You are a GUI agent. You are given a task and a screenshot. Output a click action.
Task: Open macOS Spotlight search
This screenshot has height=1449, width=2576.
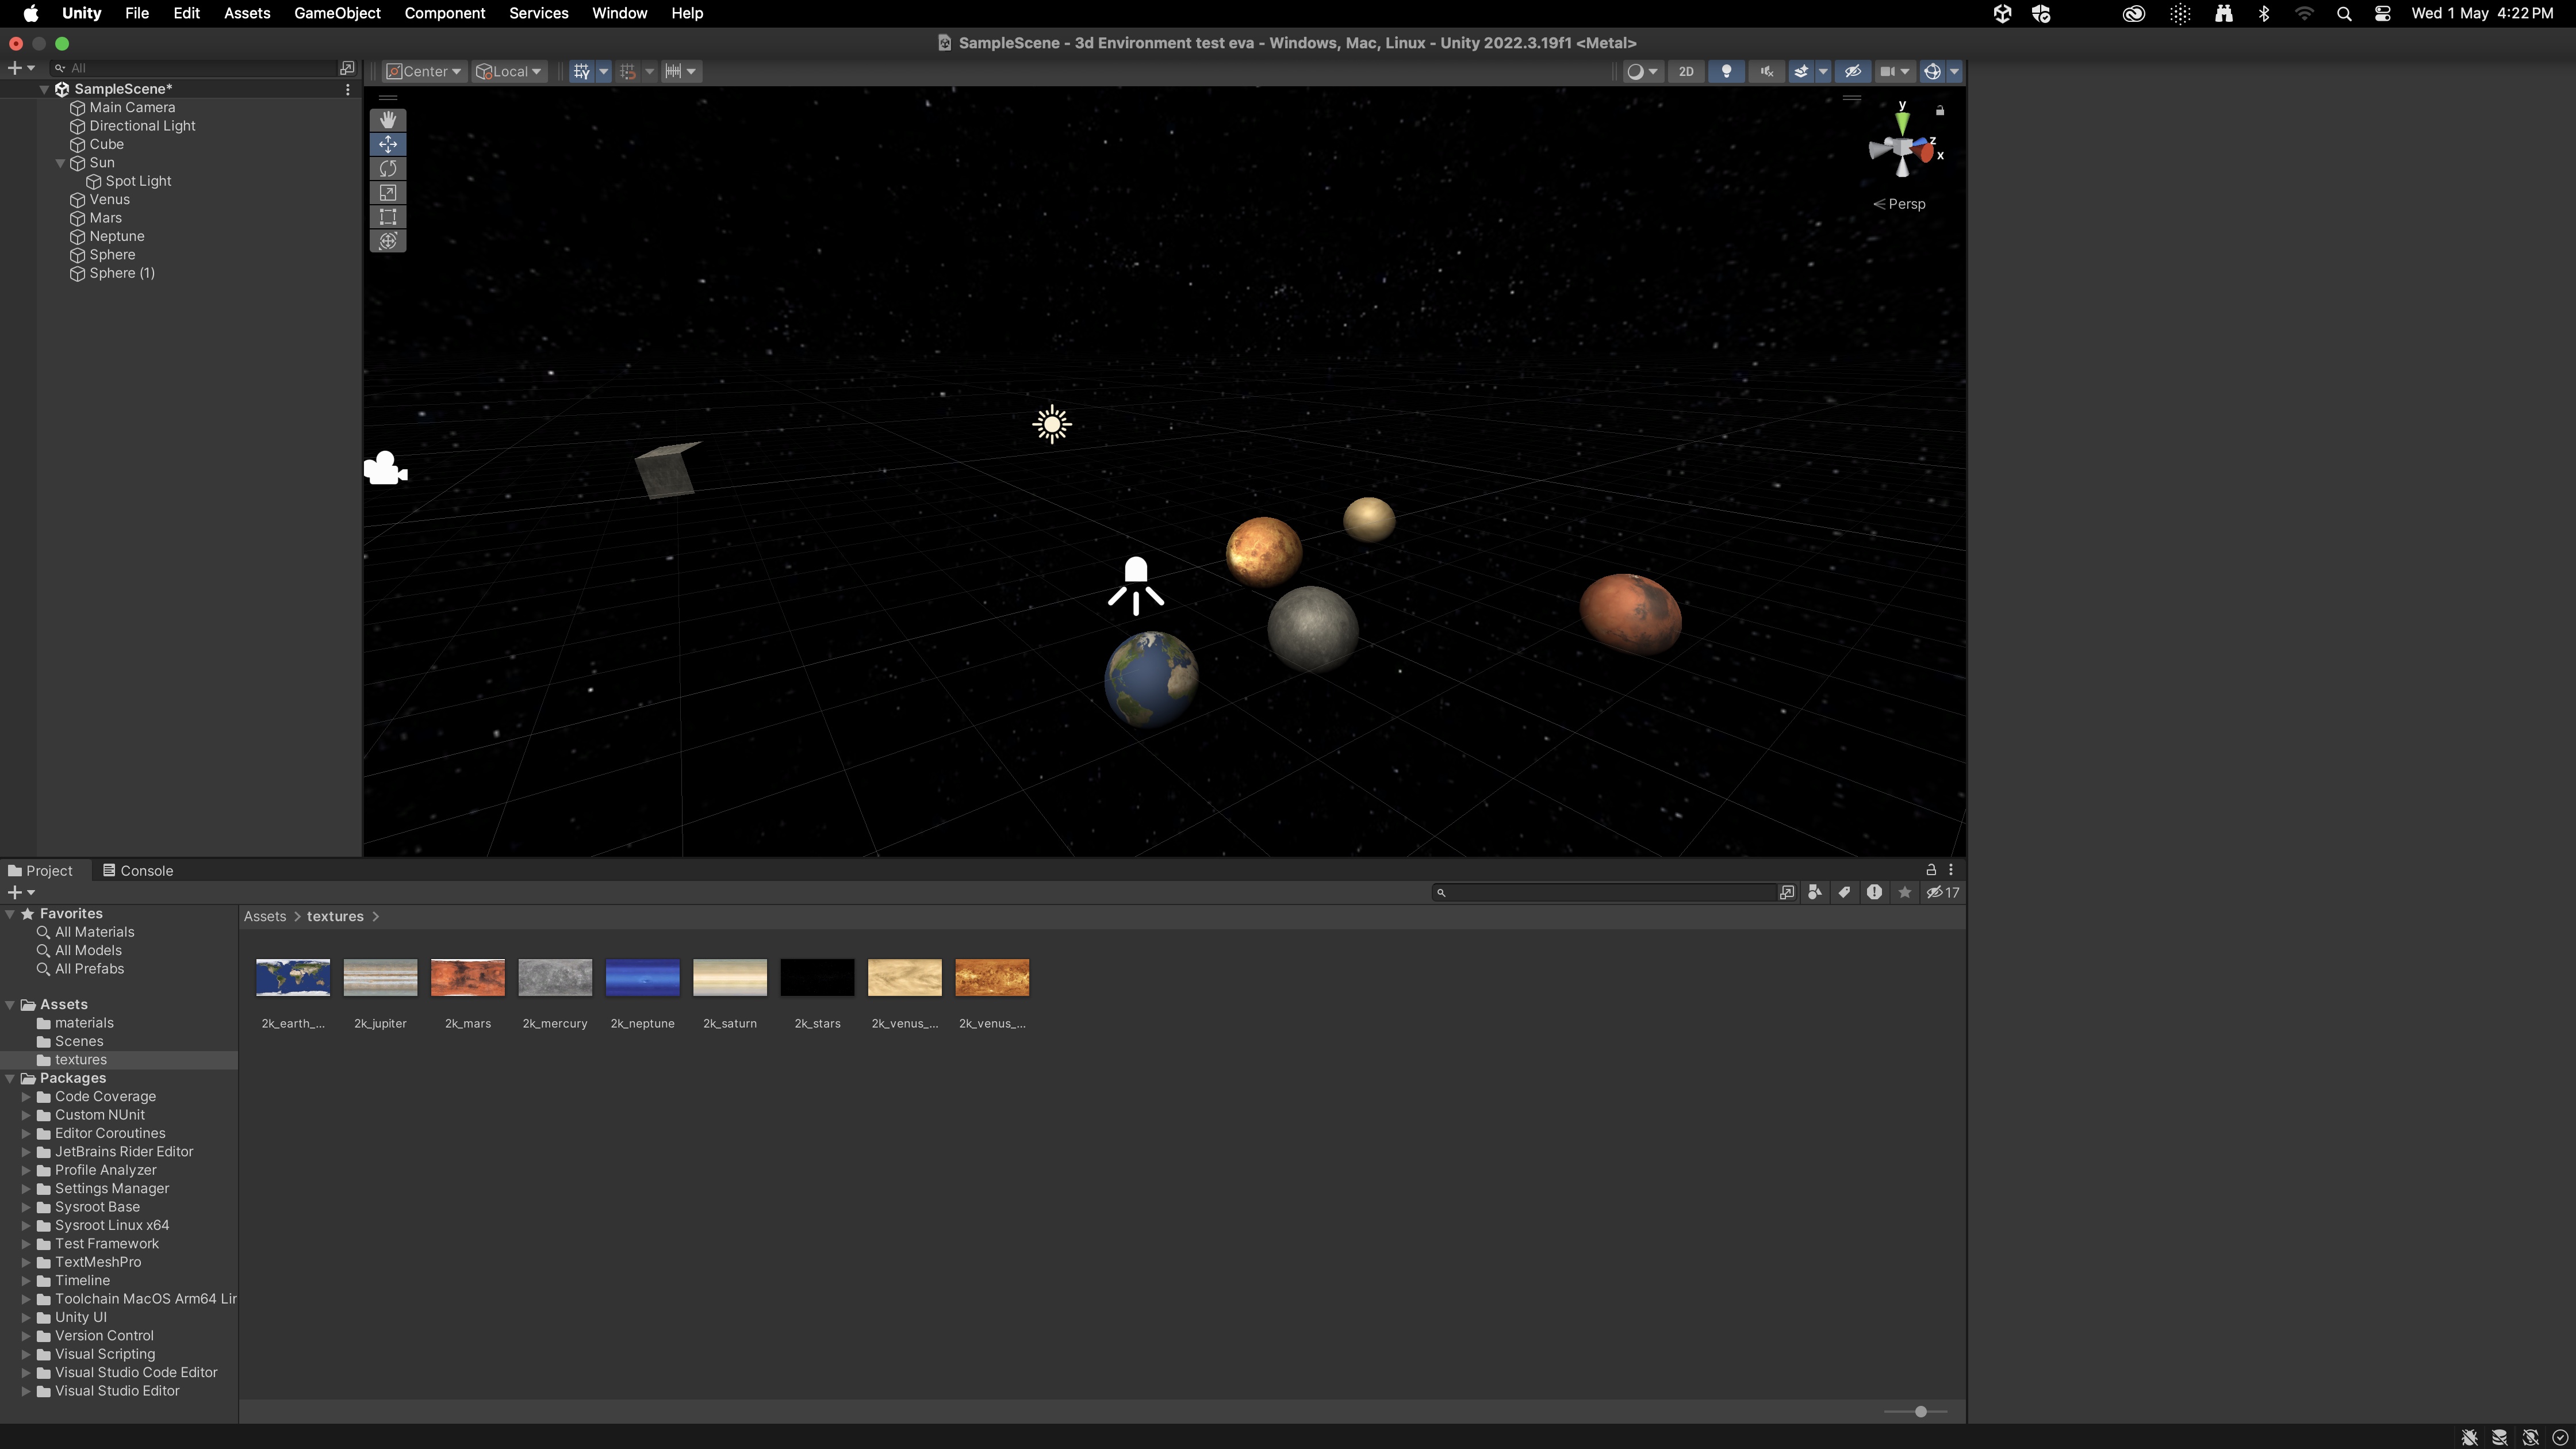coord(2344,14)
